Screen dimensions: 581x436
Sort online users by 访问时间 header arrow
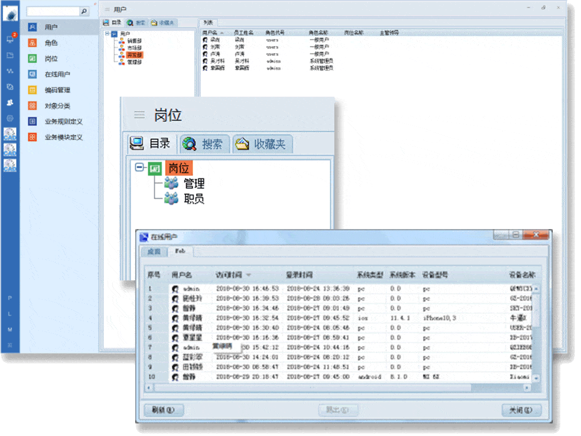249,275
